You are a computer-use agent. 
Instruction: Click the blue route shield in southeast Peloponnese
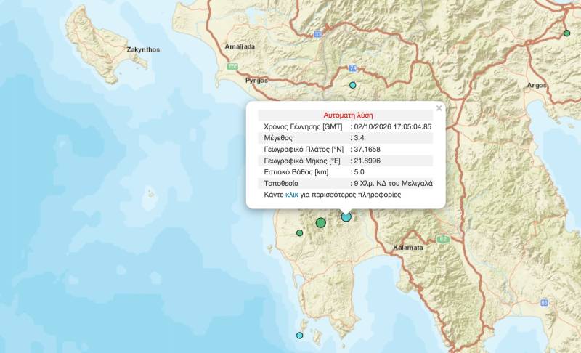[544, 303]
